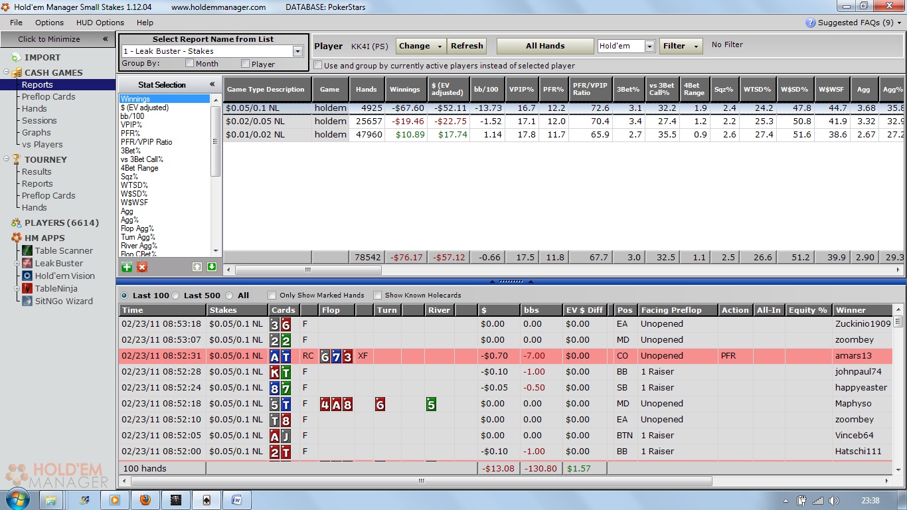Image resolution: width=907 pixels, height=510 pixels.
Task: Open the File menu
Action: click(x=16, y=23)
